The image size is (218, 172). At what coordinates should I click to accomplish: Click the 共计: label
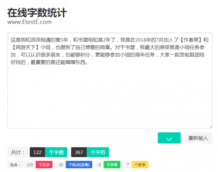(x=18, y=152)
